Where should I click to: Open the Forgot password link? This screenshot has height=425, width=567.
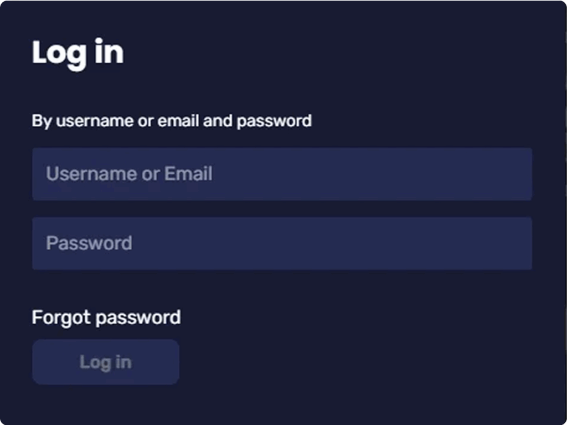click(106, 318)
